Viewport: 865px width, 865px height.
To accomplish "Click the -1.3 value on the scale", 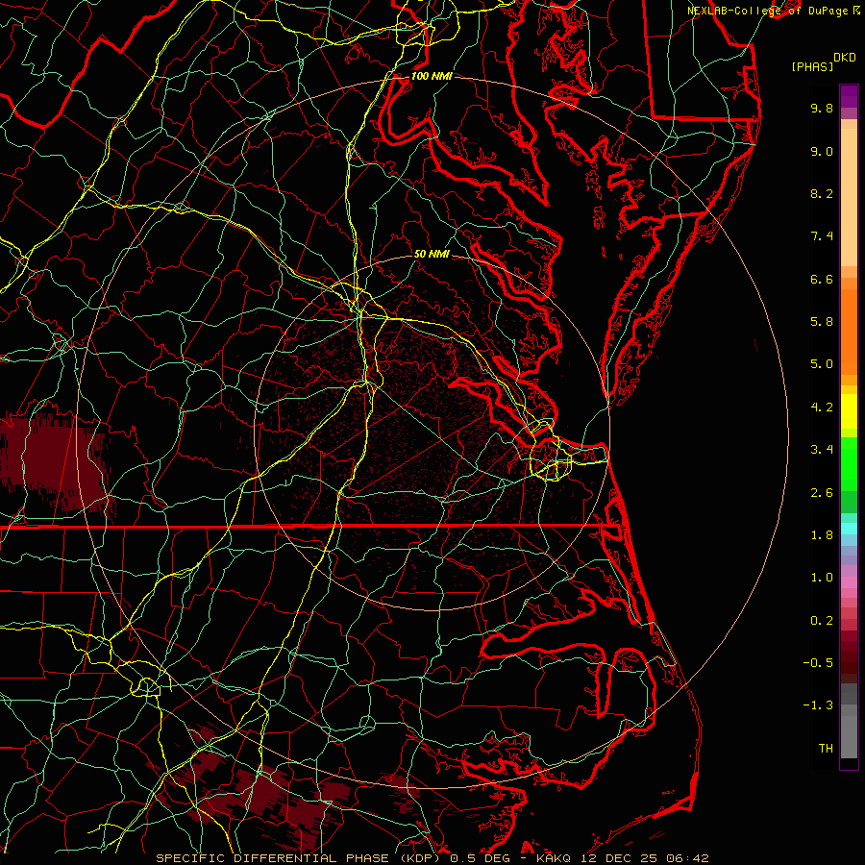I will pos(818,705).
